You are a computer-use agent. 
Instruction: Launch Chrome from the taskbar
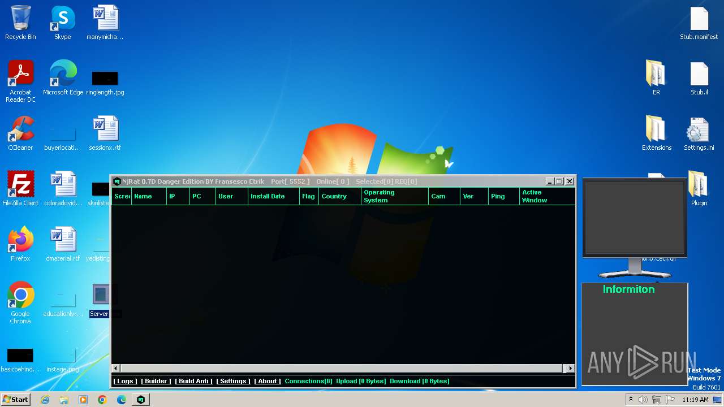(102, 400)
